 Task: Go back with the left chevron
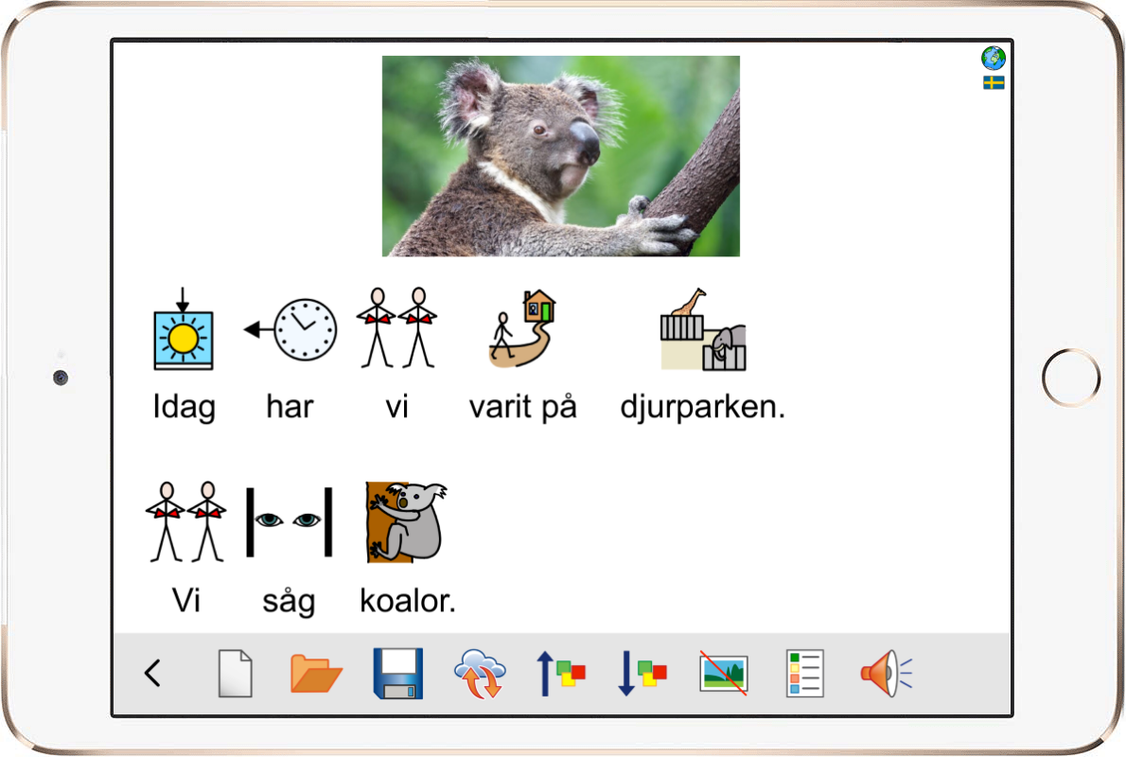pyautogui.click(x=151, y=672)
